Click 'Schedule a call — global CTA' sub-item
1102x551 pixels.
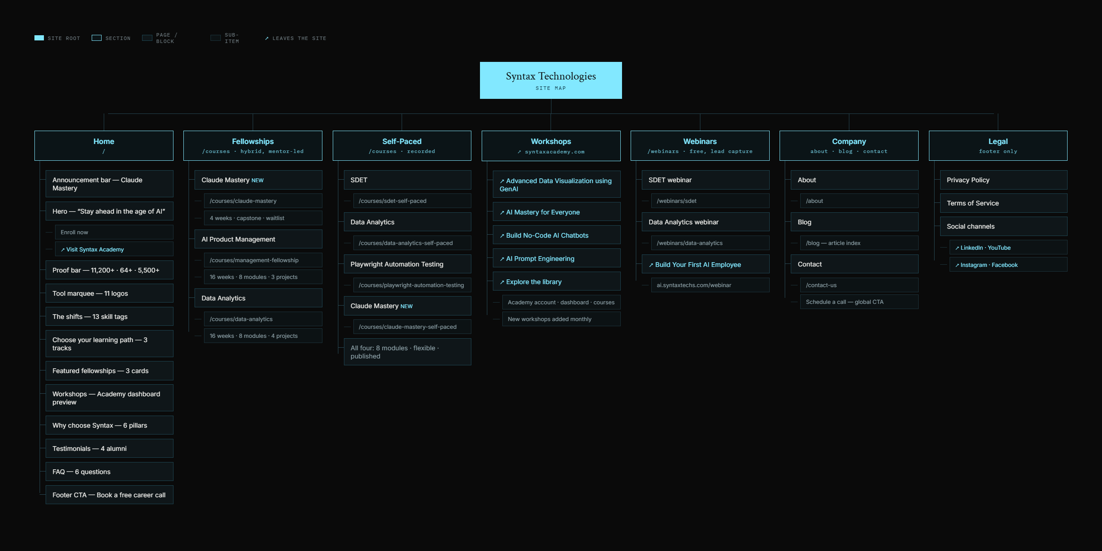point(859,302)
